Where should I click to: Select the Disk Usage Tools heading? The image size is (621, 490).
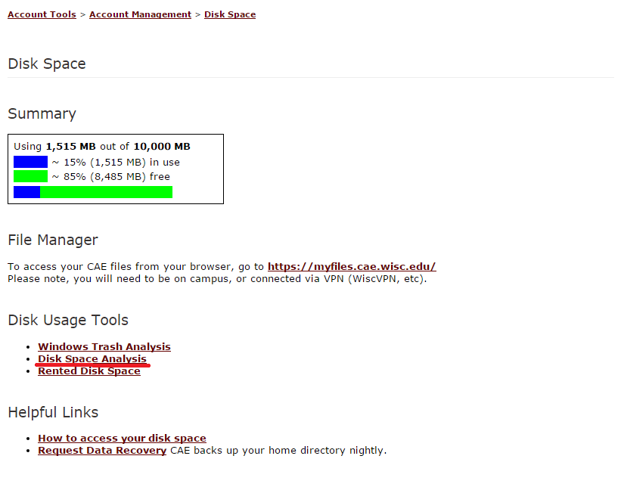[68, 320]
